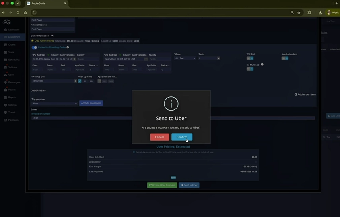Click the pick up hour field
This screenshot has height=217, width=340.
85,81
